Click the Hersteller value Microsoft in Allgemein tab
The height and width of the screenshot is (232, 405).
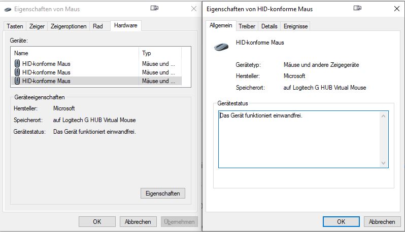294,76
